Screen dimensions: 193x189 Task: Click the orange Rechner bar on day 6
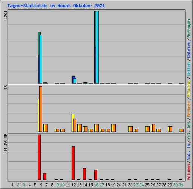coord(41,109)
